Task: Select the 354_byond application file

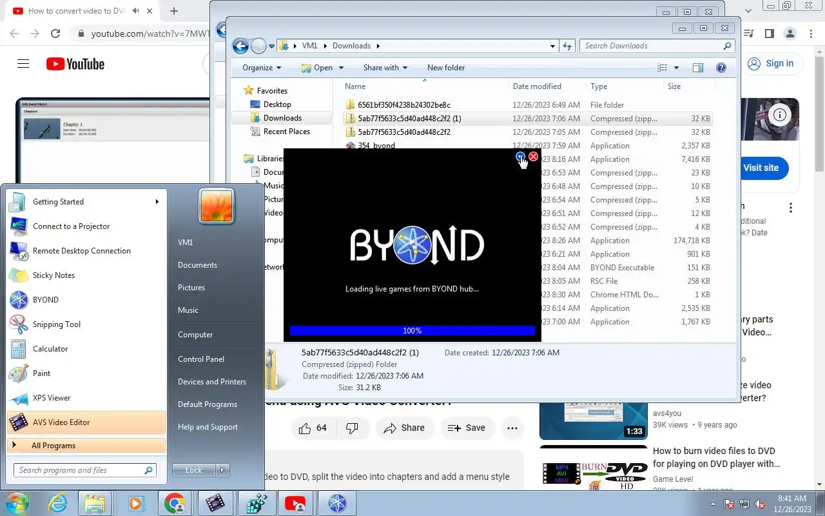Action: coord(376,146)
